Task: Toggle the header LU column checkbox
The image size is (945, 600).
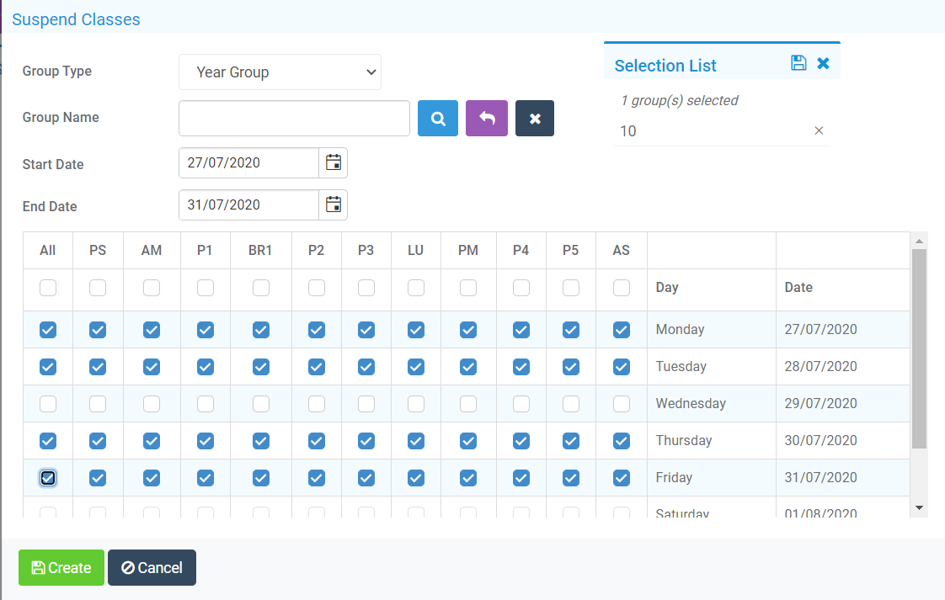Action: 416,288
